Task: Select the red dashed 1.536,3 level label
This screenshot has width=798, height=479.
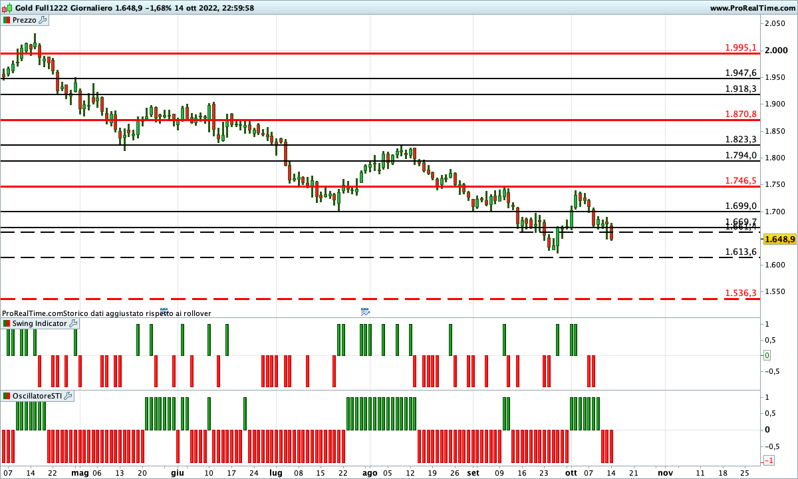Action: 741,293
